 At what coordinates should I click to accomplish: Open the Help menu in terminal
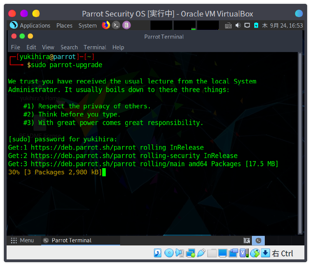(118, 47)
